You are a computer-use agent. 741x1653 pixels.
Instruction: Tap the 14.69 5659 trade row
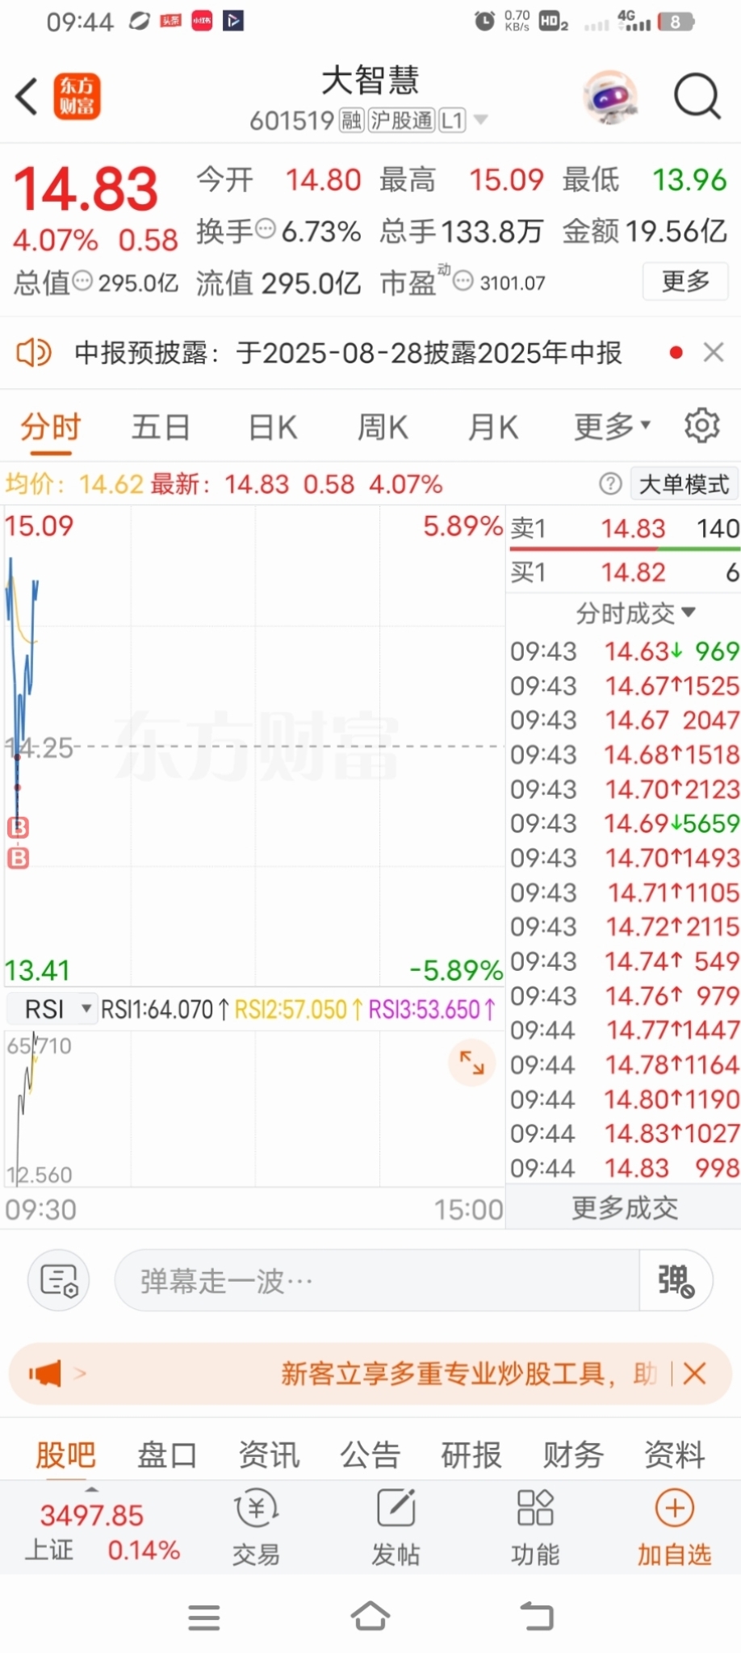(x=624, y=823)
